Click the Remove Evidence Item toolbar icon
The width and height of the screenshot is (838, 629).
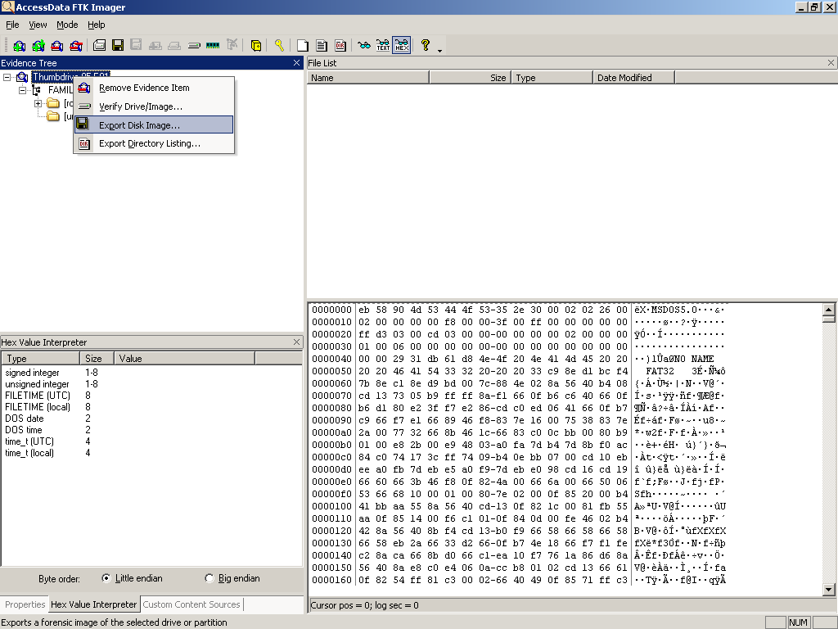pyautogui.click(x=57, y=46)
